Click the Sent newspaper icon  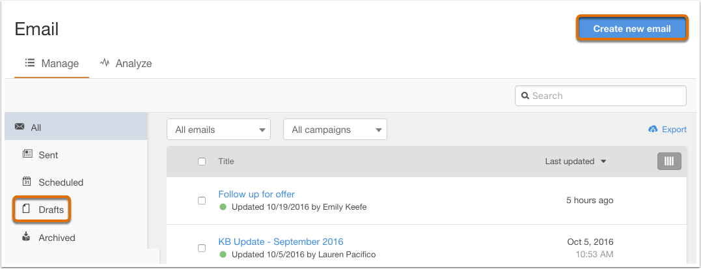pos(27,154)
